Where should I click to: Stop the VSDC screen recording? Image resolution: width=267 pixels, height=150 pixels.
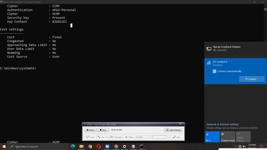103,130
